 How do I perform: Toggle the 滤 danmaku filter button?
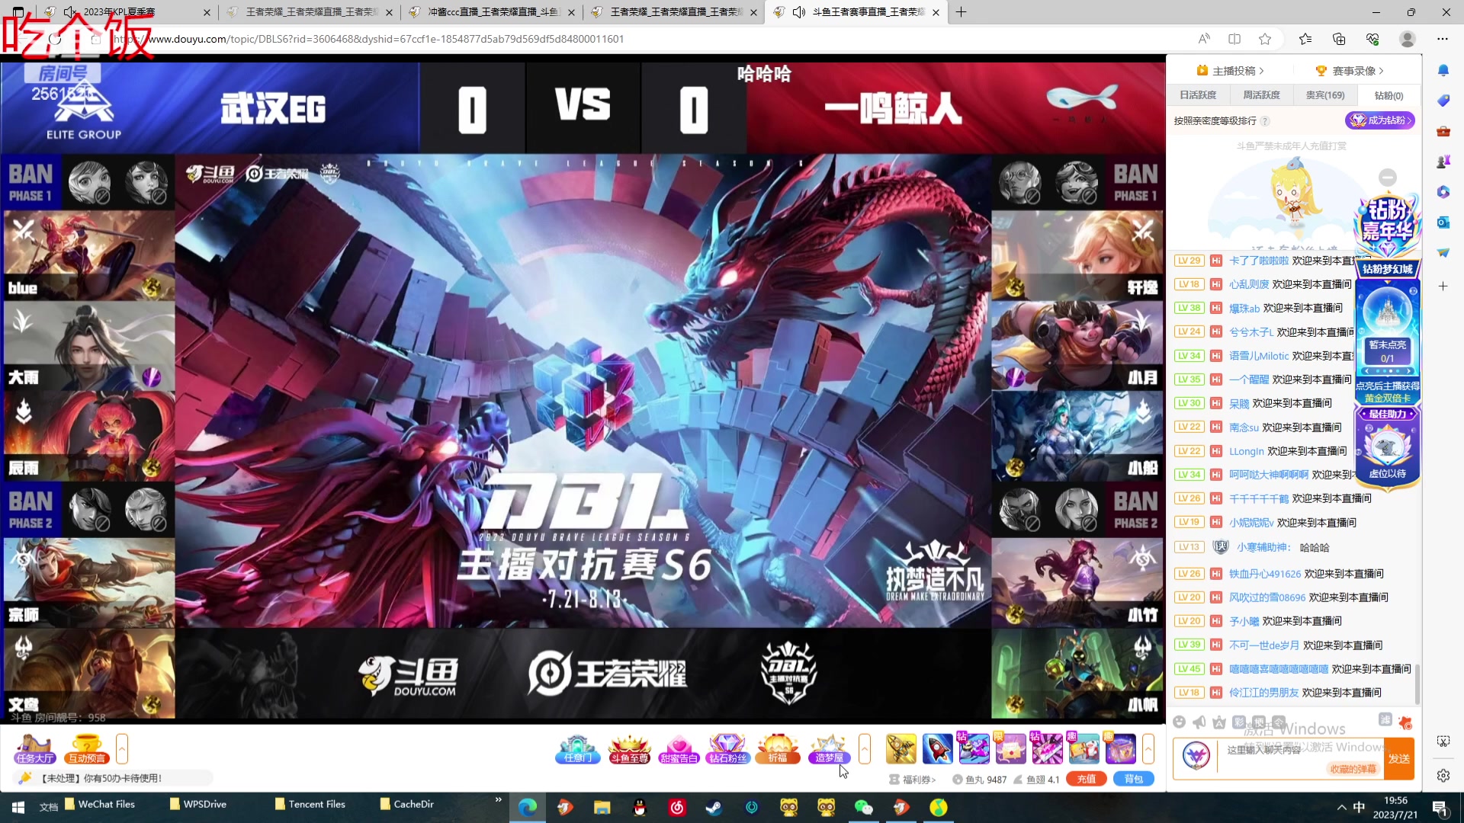tap(1385, 719)
